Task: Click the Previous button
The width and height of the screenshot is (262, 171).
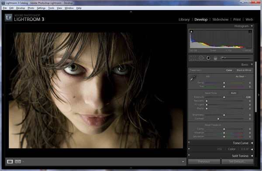Action: coord(204,161)
